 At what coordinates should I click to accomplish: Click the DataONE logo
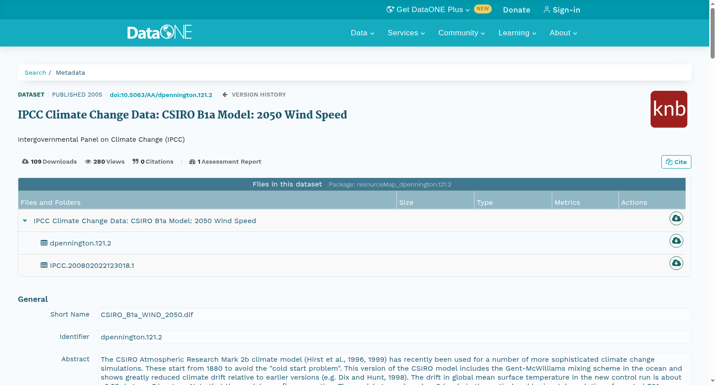159,32
